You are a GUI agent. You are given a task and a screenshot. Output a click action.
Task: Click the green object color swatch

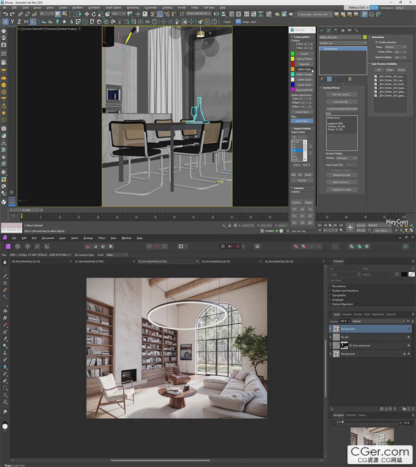pyautogui.click(x=364, y=37)
